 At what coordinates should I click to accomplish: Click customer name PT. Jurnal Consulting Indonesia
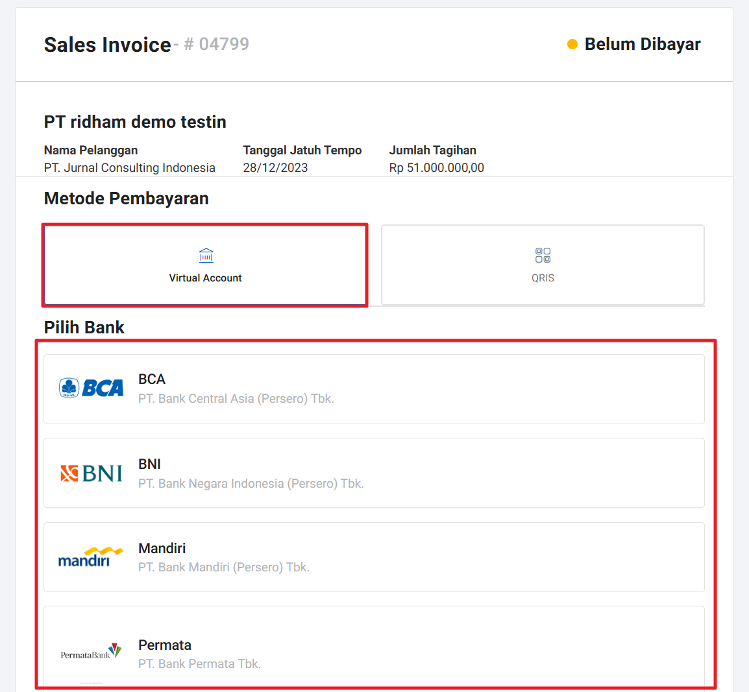(x=130, y=168)
